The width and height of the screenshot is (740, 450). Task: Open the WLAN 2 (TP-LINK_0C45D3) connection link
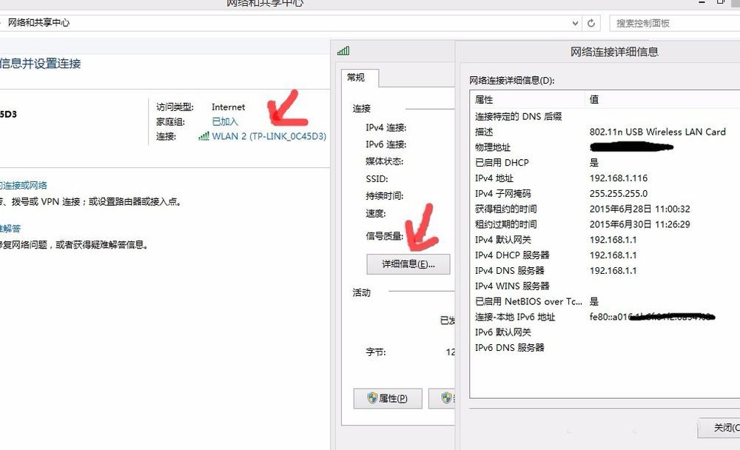(x=269, y=136)
